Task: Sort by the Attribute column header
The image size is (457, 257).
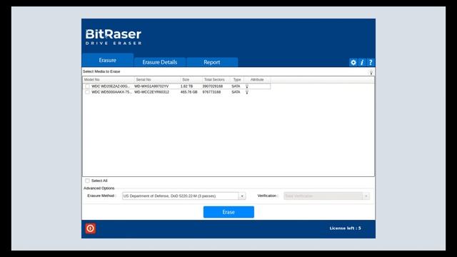Action: [x=257, y=79]
